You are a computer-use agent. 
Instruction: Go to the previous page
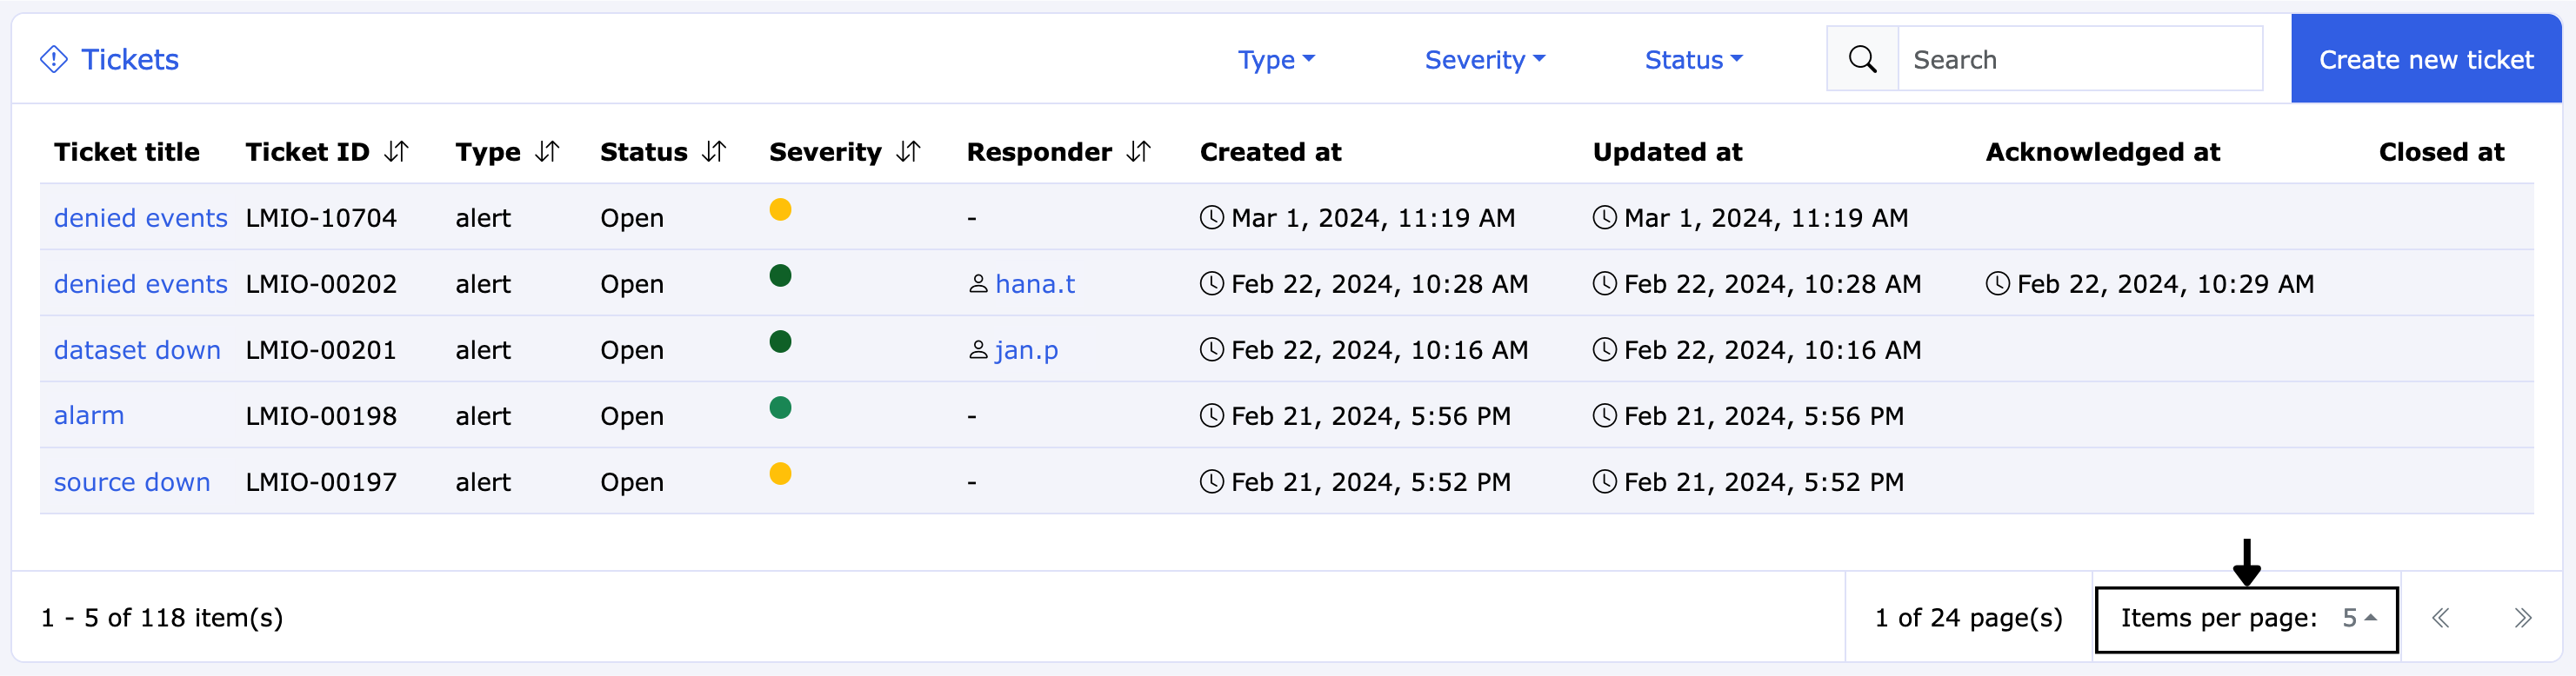(2441, 618)
